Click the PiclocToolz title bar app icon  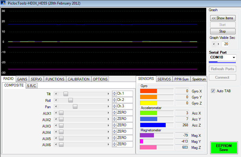coord(3,3)
